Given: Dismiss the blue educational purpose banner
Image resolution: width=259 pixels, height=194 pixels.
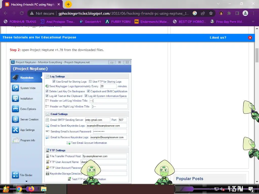Looking at the screenshot, I should tap(250, 38).
